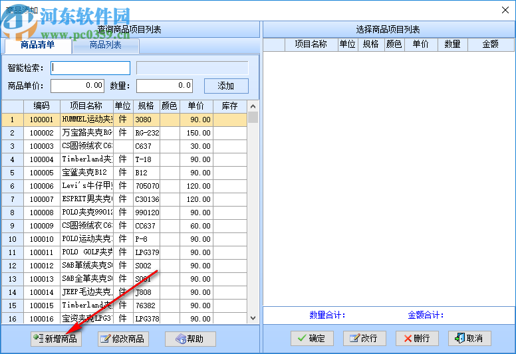Screen dimensions: 516x354
Task: Select row 100002 万宝路夹克
Action: 124,133
